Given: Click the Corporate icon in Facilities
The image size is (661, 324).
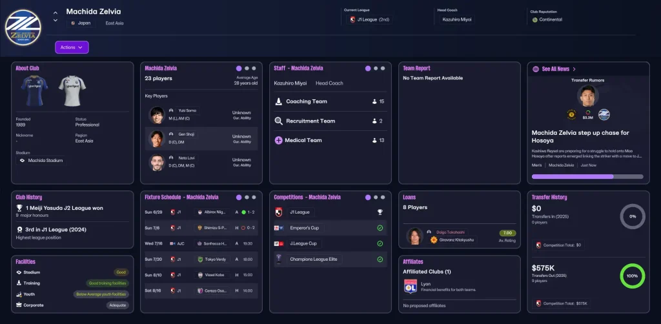Looking at the screenshot, I should click(19, 305).
